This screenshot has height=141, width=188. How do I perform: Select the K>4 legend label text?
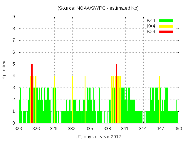coord(151,32)
